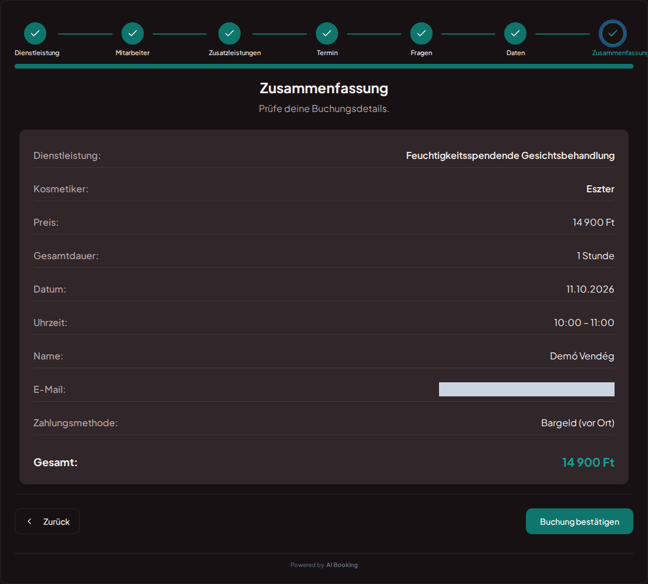
Task: Click the Bargeld (vor Ort) payment value
Action: (x=578, y=423)
